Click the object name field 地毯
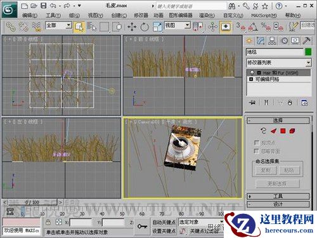317x238 pixels. pyautogui.click(x=275, y=52)
